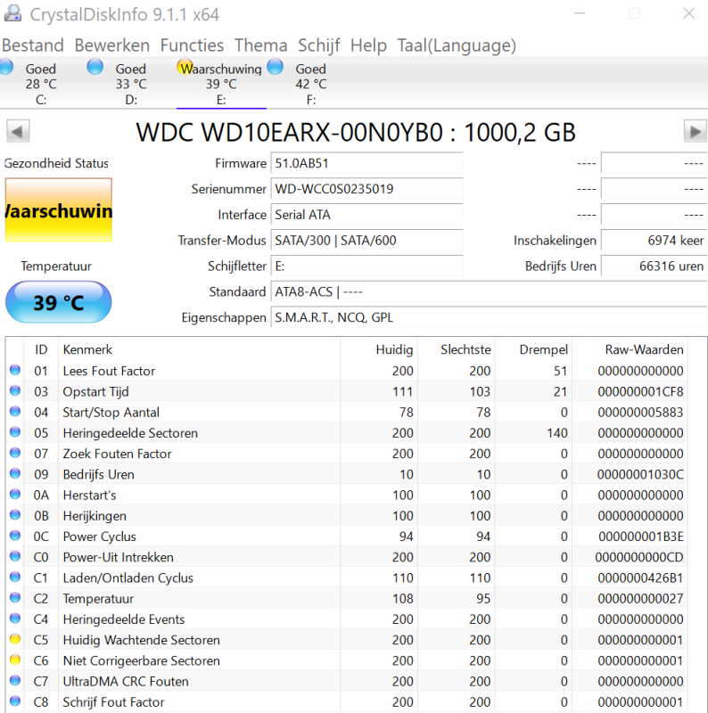708x713 pixels.
Task: Open the Schijf menu
Action: coord(318,45)
